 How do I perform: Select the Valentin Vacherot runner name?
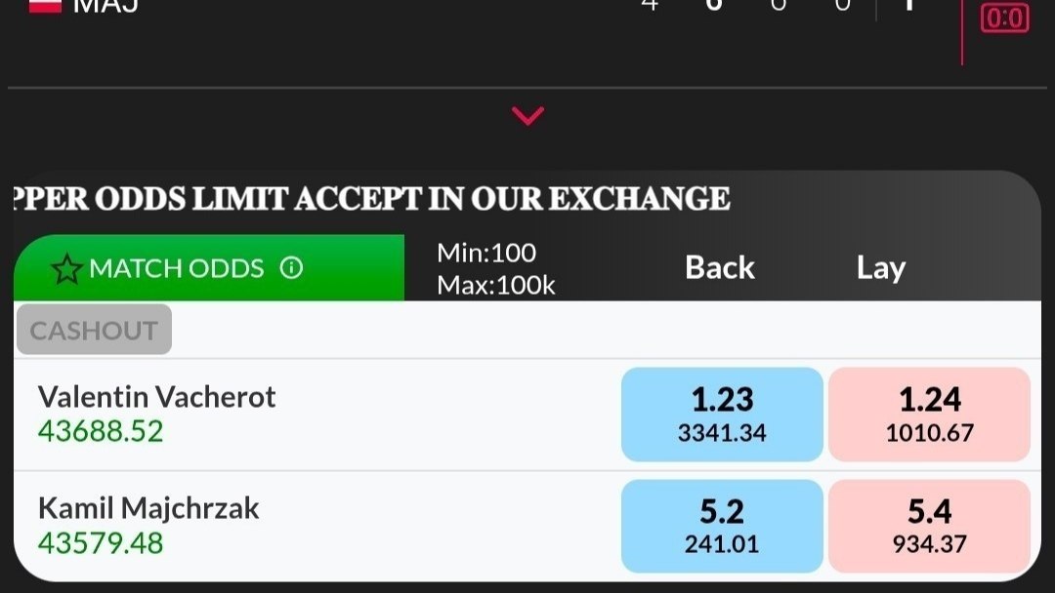pos(156,397)
